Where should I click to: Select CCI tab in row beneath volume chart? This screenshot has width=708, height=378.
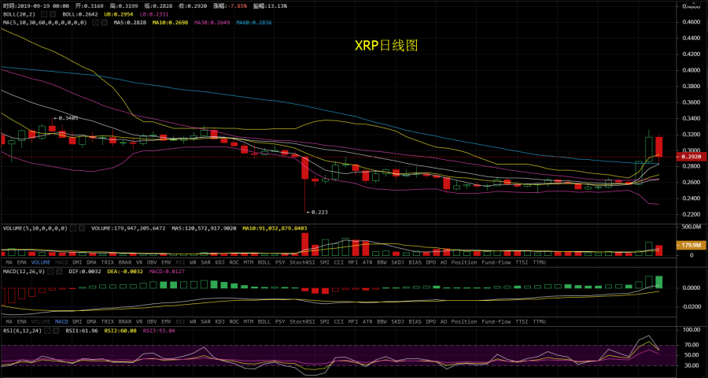(338, 261)
